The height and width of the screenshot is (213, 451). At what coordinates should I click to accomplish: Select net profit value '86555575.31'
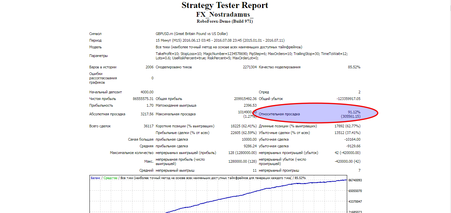coord(143,99)
